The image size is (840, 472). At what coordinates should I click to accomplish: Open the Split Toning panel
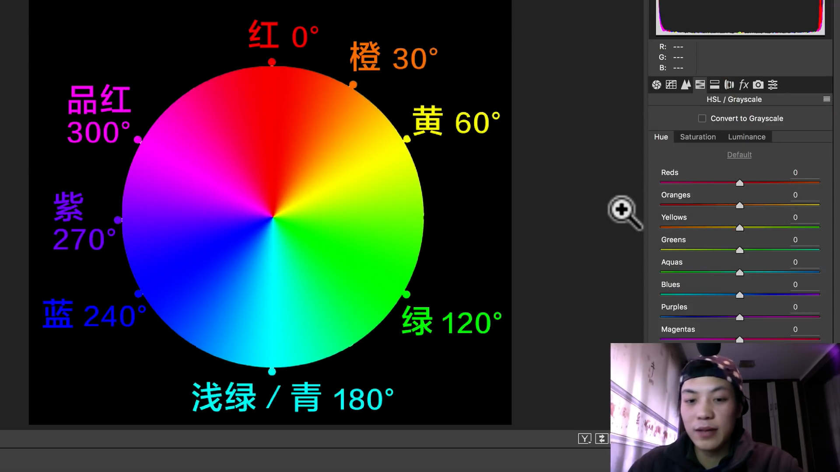pyautogui.click(x=715, y=84)
